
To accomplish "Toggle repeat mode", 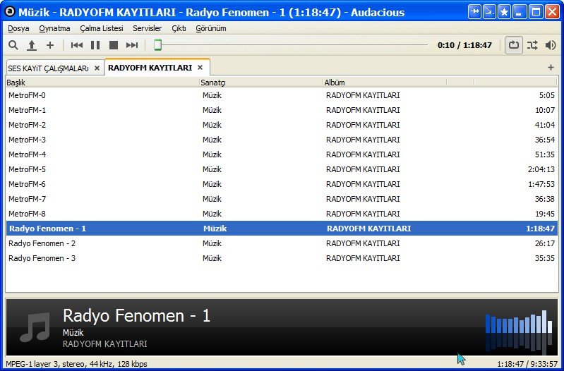I will (x=514, y=45).
